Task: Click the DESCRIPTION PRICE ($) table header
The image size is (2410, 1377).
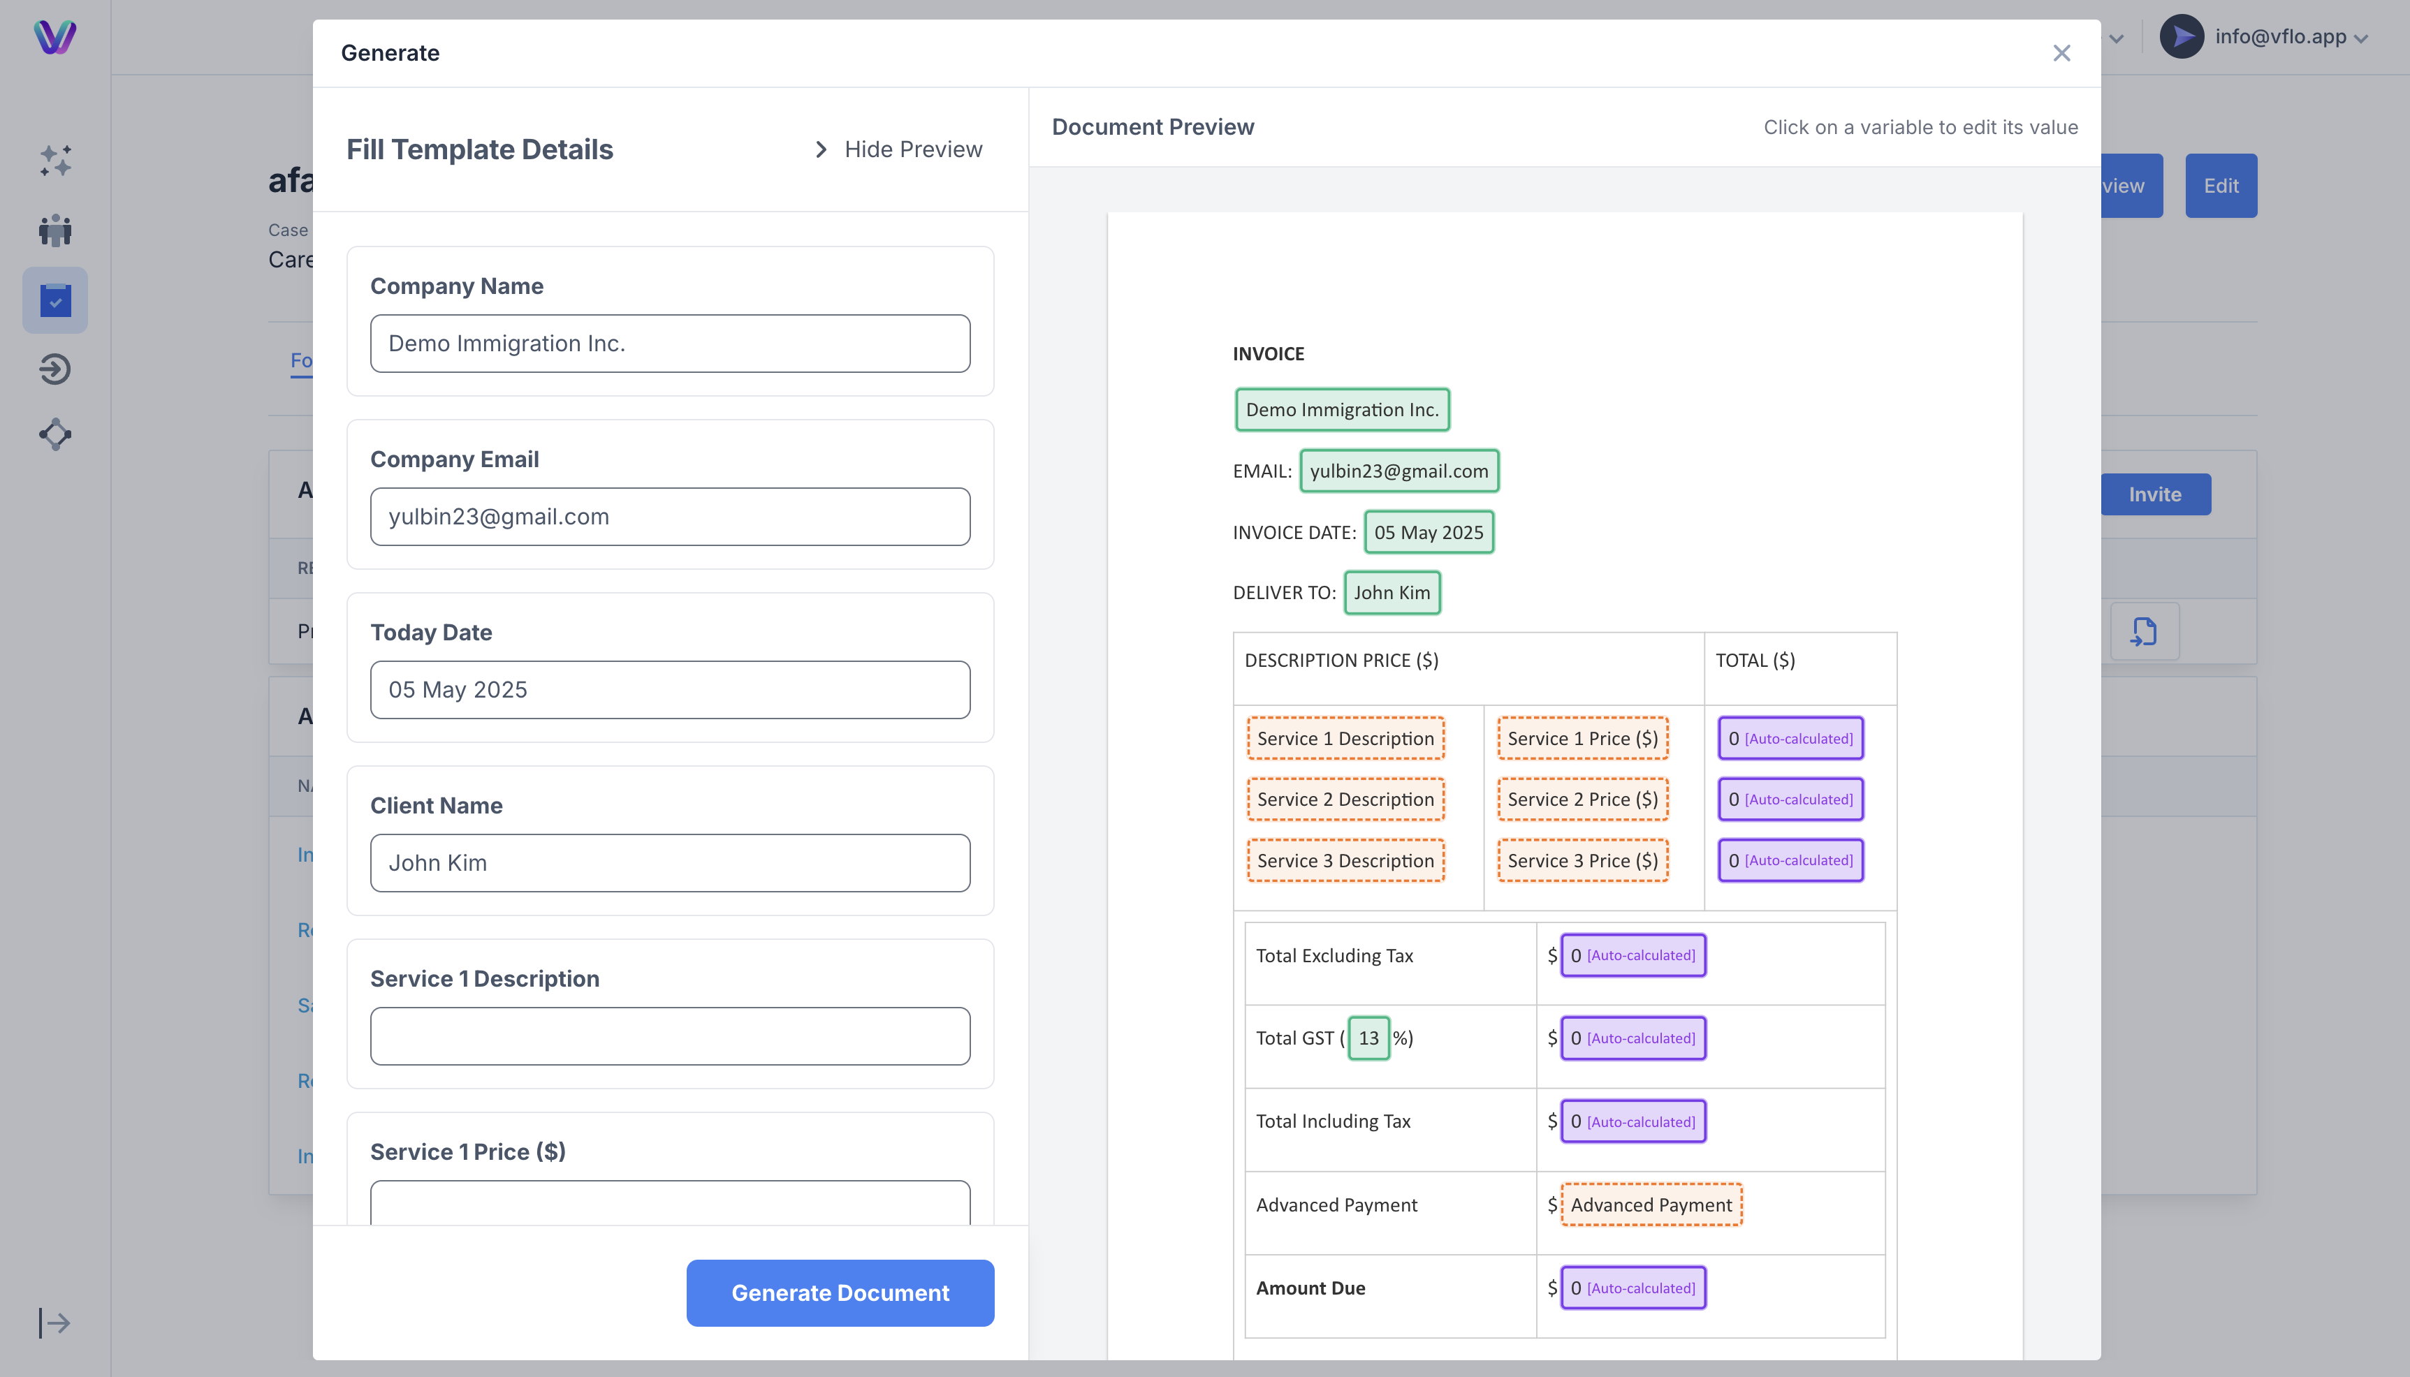Action: coord(1341,660)
